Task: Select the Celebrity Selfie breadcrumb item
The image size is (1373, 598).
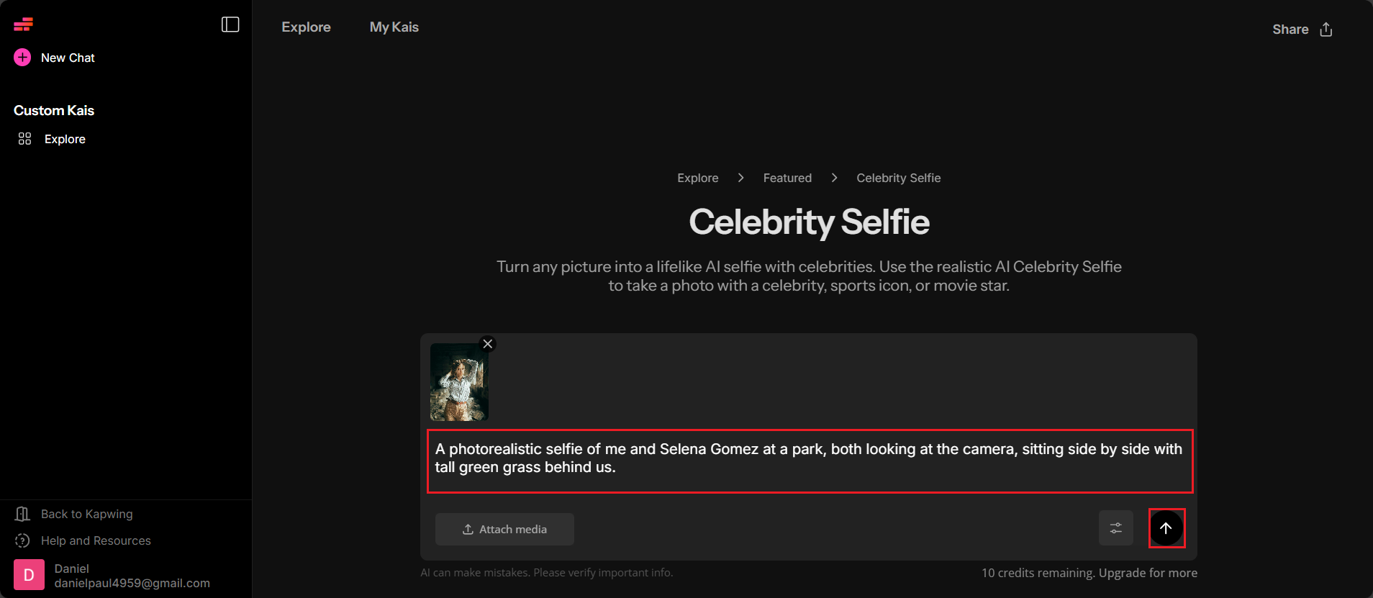Action: click(898, 178)
